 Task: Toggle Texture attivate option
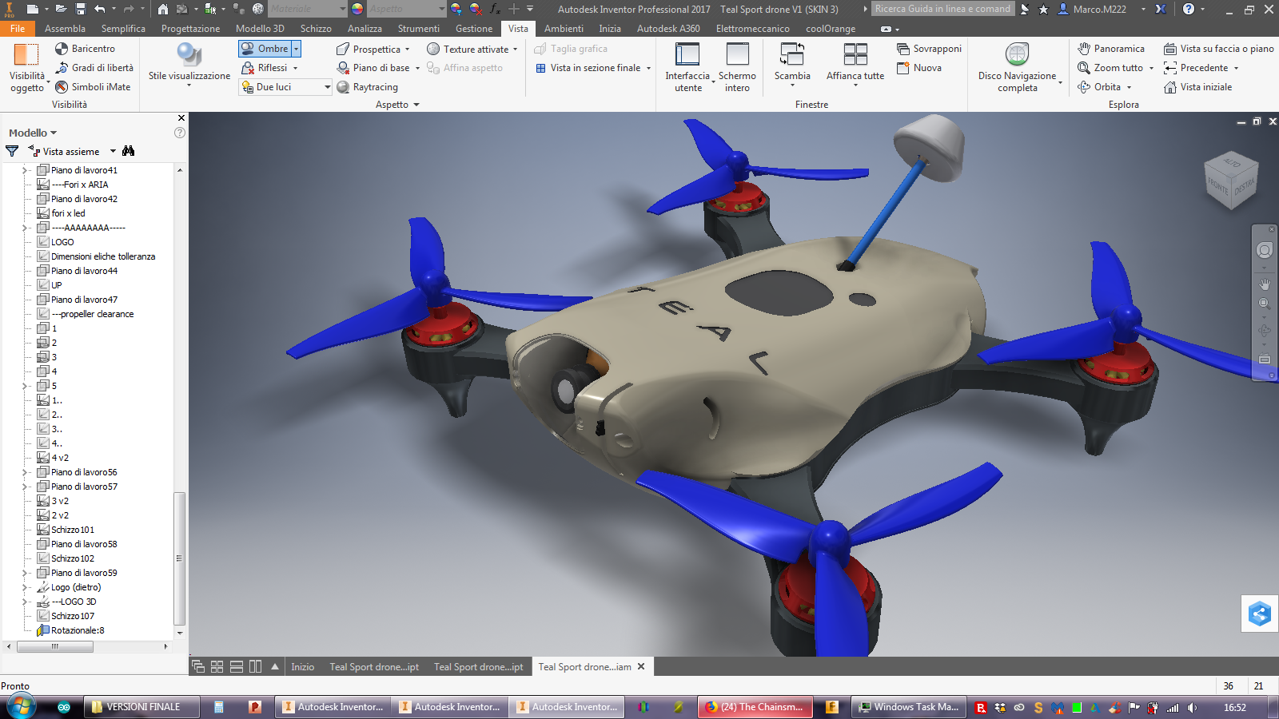(x=472, y=49)
